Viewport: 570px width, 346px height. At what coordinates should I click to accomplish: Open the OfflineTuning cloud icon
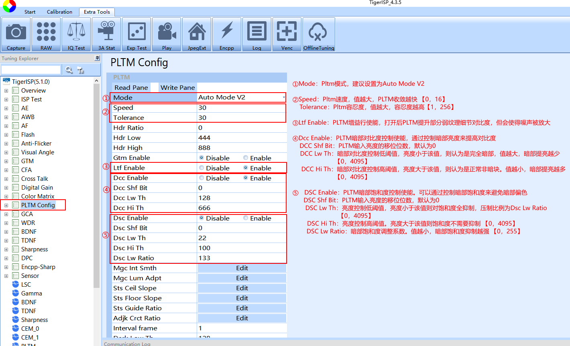tap(319, 34)
